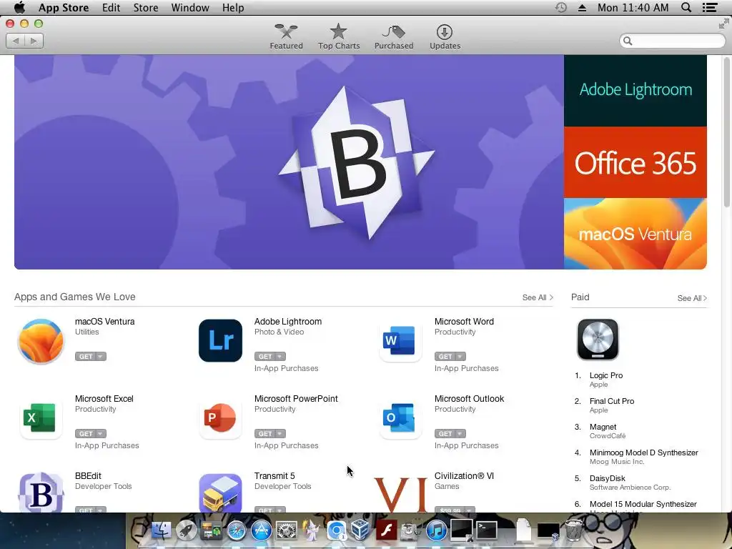732x549 pixels.
Task: Open the Featured section
Action: click(286, 37)
